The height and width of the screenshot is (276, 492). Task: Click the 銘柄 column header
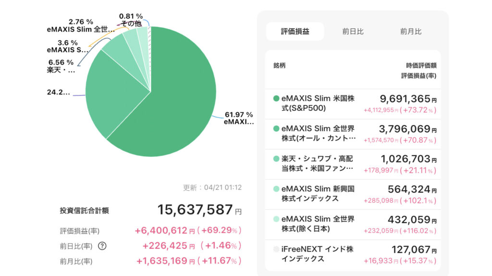pyautogui.click(x=279, y=66)
